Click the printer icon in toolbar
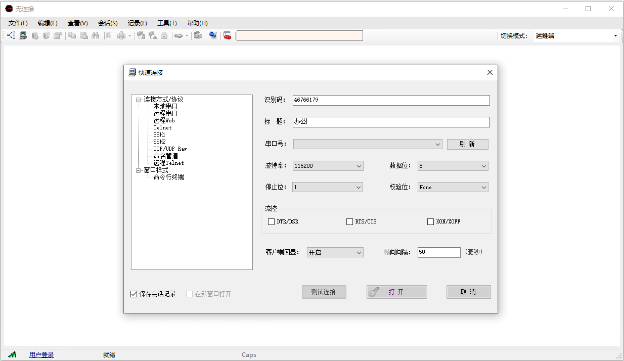This screenshot has height=361, width=624. tap(121, 36)
